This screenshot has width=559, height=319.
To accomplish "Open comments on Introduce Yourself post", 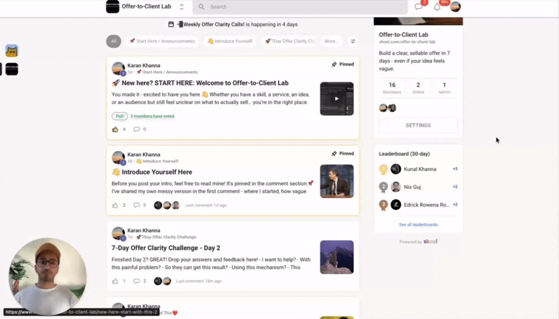I will [x=136, y=205].
